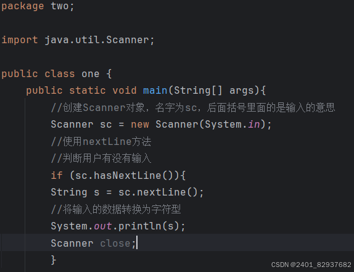Place the cursor on package name two
This screenshot has height=272, width=354.
point(60,6)
